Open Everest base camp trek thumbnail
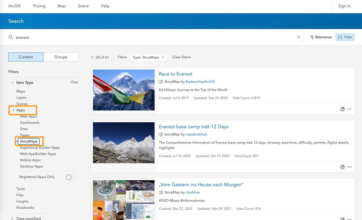 tap(124, 143)
